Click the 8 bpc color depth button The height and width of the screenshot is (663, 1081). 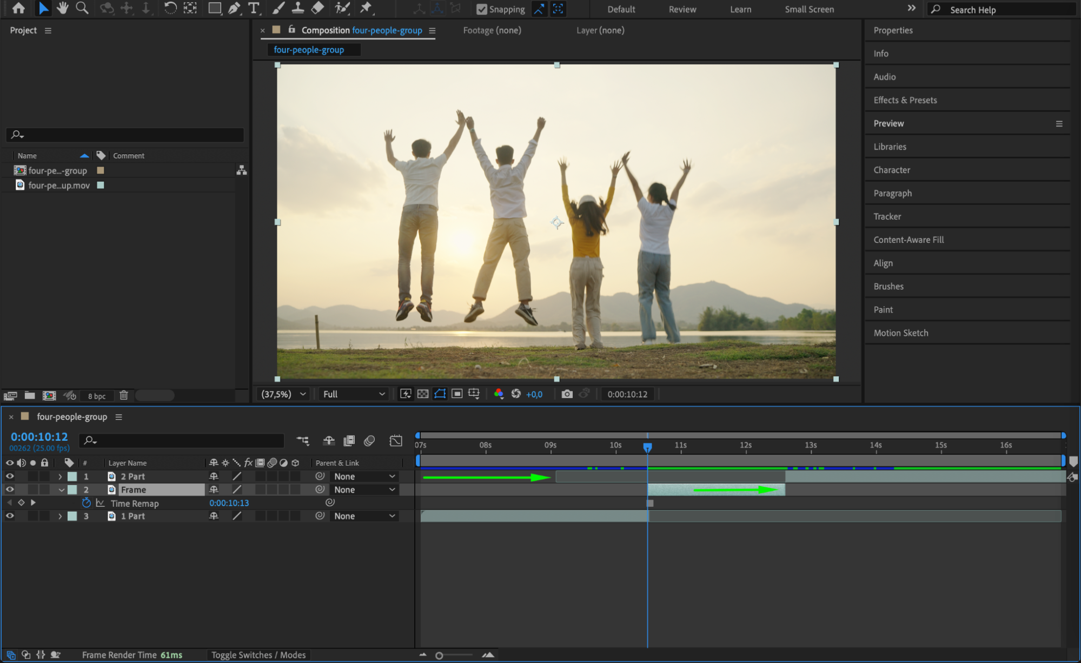point(97,396)
